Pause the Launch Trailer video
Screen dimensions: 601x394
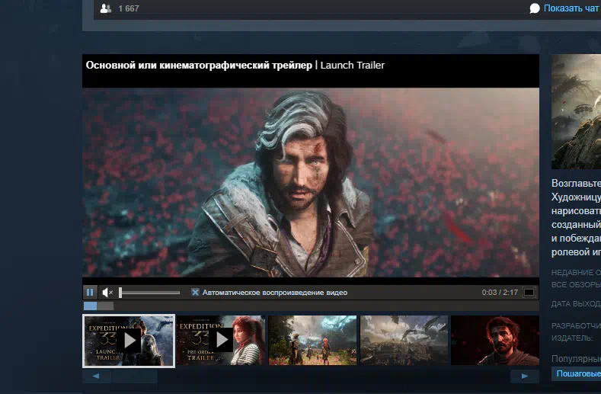tap(90, 293)
